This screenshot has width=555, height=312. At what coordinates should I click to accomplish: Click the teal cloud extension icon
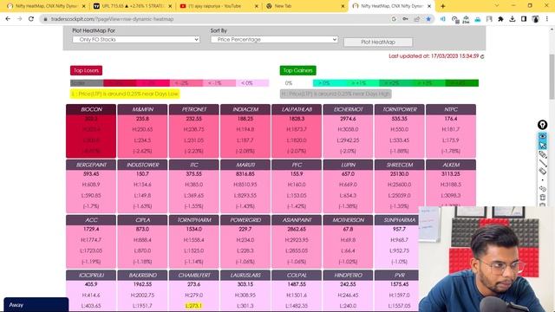(x=478, y=19)
